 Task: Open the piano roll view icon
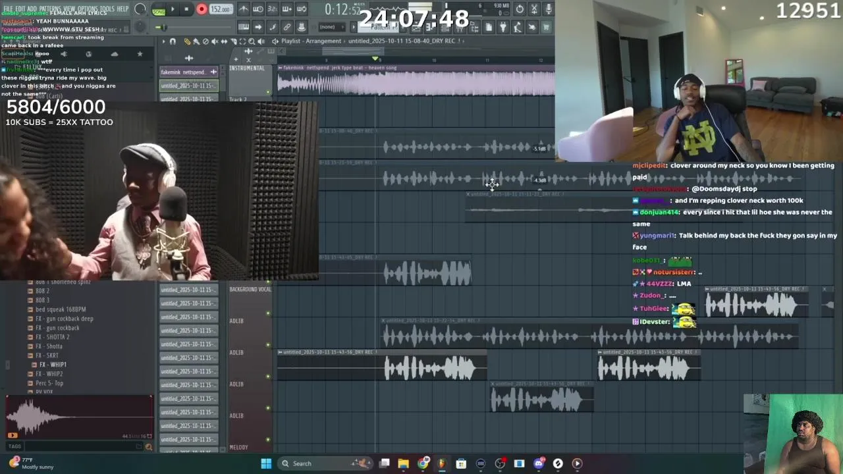click(244, 27)
